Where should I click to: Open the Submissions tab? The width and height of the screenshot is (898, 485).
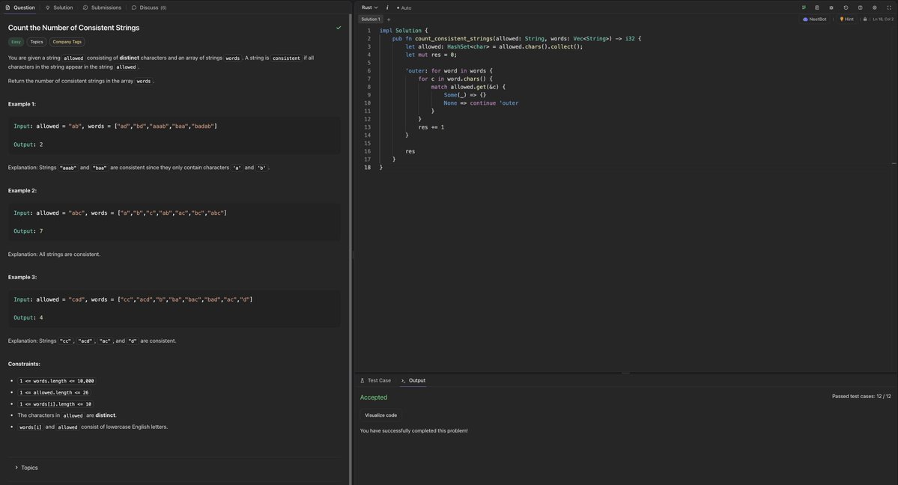point(102,7)
